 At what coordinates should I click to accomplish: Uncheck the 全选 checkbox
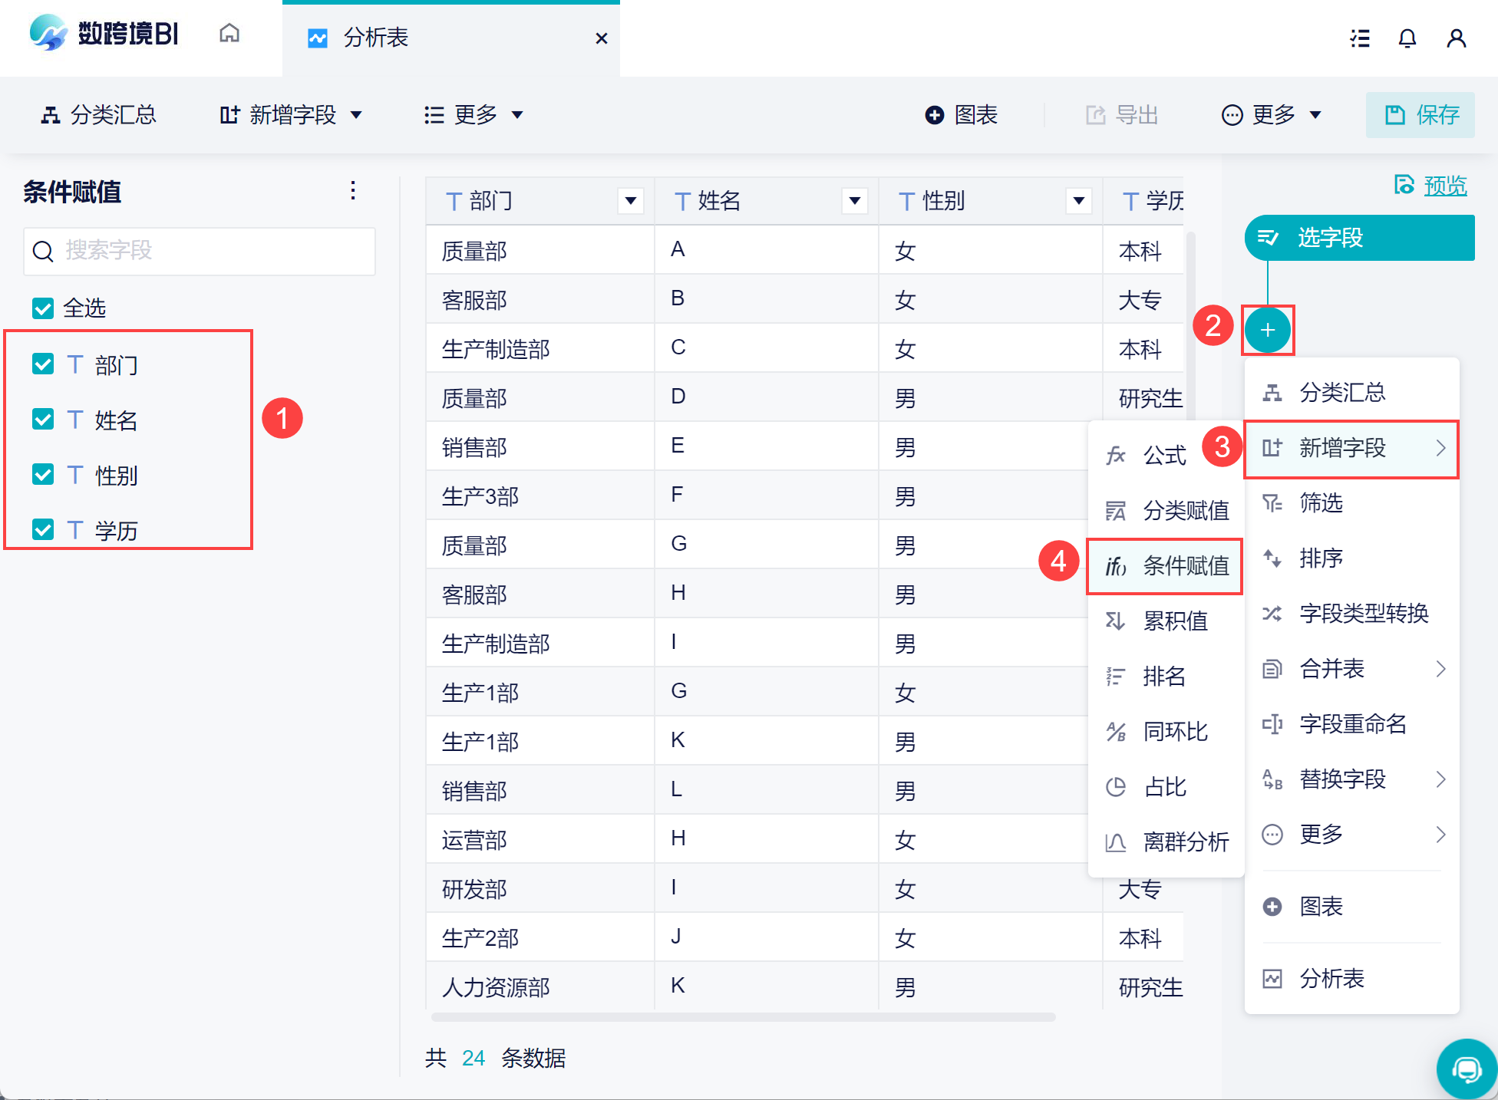43,308
